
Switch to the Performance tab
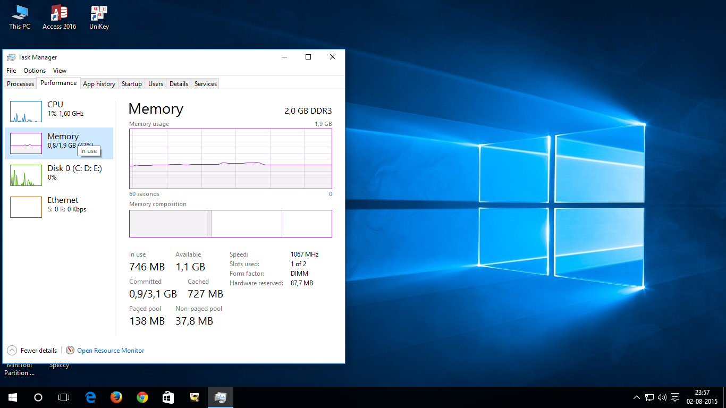coord(58,83)
